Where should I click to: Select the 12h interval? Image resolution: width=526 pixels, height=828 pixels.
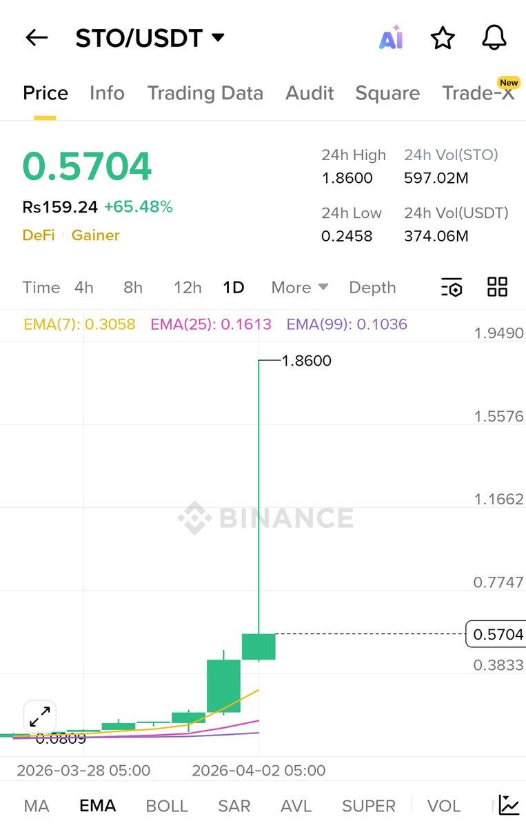coord(188,287)
